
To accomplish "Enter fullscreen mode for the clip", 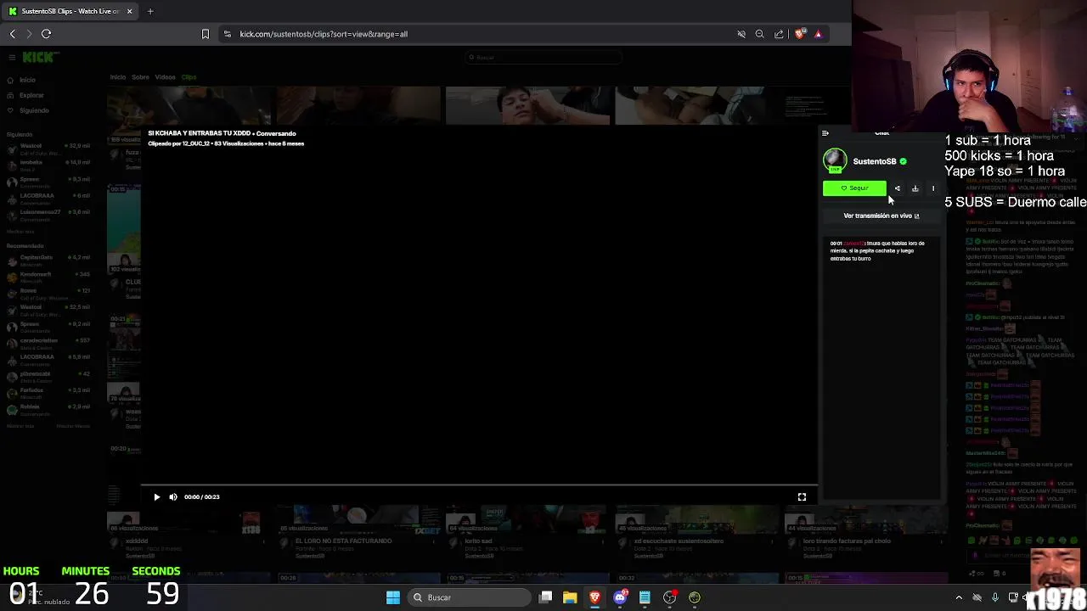I will click(802, 497).
